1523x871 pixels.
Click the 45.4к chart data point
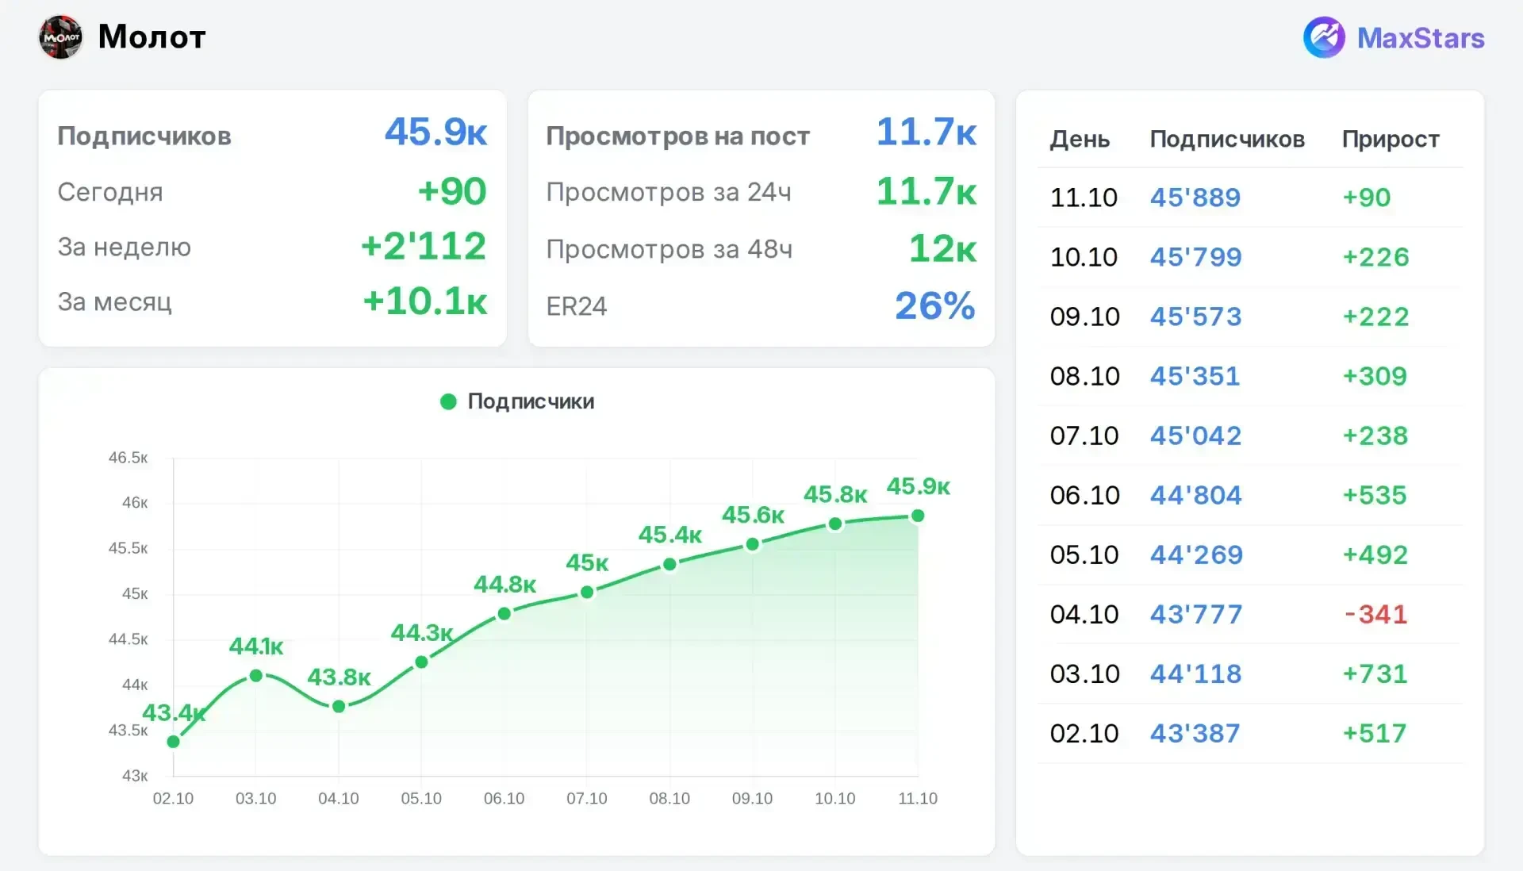click(x=670, y=565)
